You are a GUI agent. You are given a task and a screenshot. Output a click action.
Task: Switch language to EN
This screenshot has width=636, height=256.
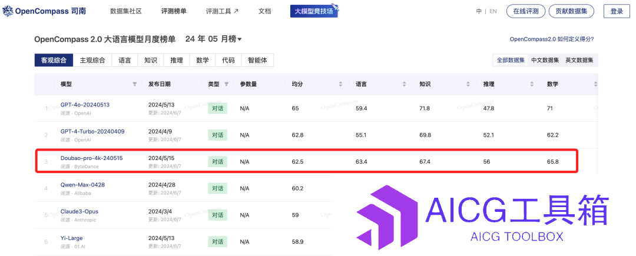click(493, 11)
